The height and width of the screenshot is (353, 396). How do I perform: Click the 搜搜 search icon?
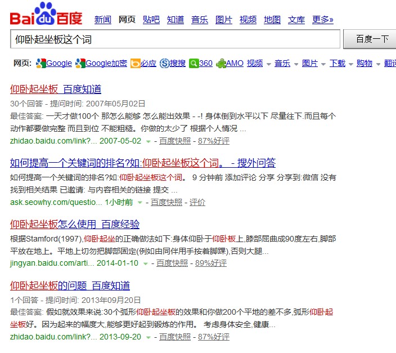(165, 64)
